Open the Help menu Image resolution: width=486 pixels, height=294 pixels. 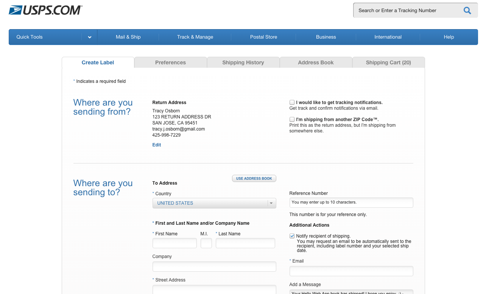point(449,37)
